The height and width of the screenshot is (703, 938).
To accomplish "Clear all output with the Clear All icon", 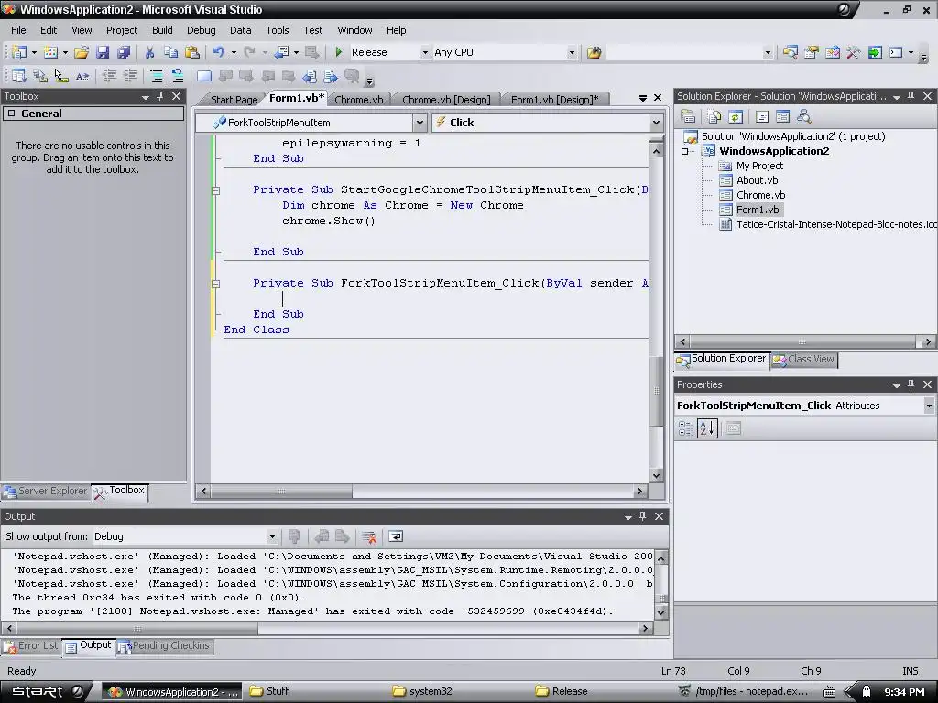I will coord(369,536).
